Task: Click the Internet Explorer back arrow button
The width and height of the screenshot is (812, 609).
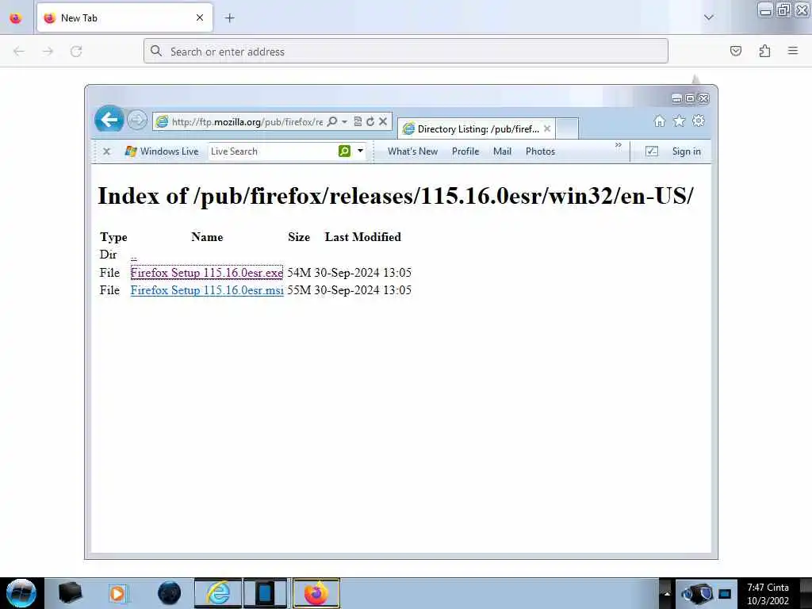Action: [x=109, y=121]
